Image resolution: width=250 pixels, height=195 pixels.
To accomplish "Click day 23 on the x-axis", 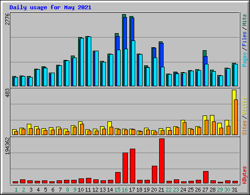I will pos(176,190).
